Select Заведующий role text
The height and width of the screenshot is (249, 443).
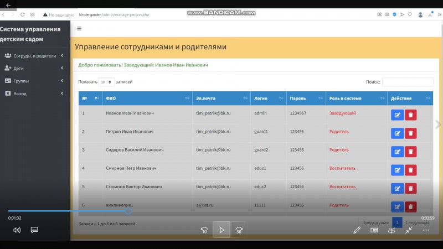pyautogui.click(x=342, y=113)
